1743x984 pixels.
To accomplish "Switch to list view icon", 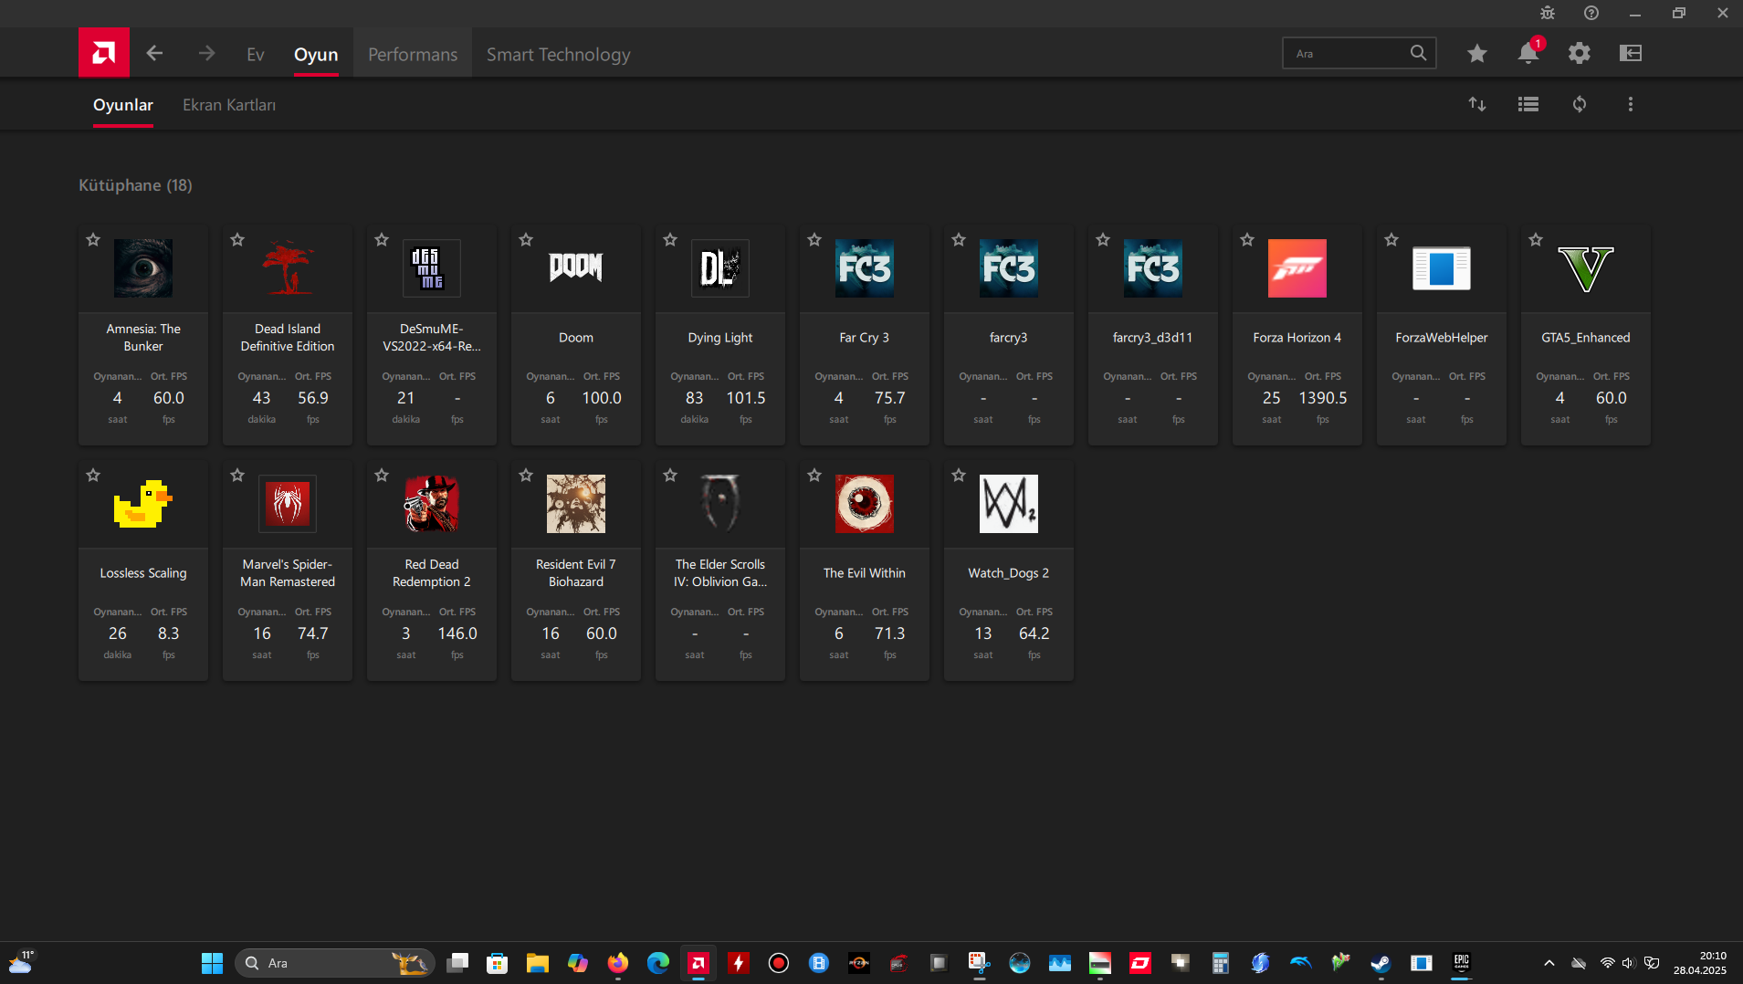I will pyautogui.click(x=1528, y=104).
